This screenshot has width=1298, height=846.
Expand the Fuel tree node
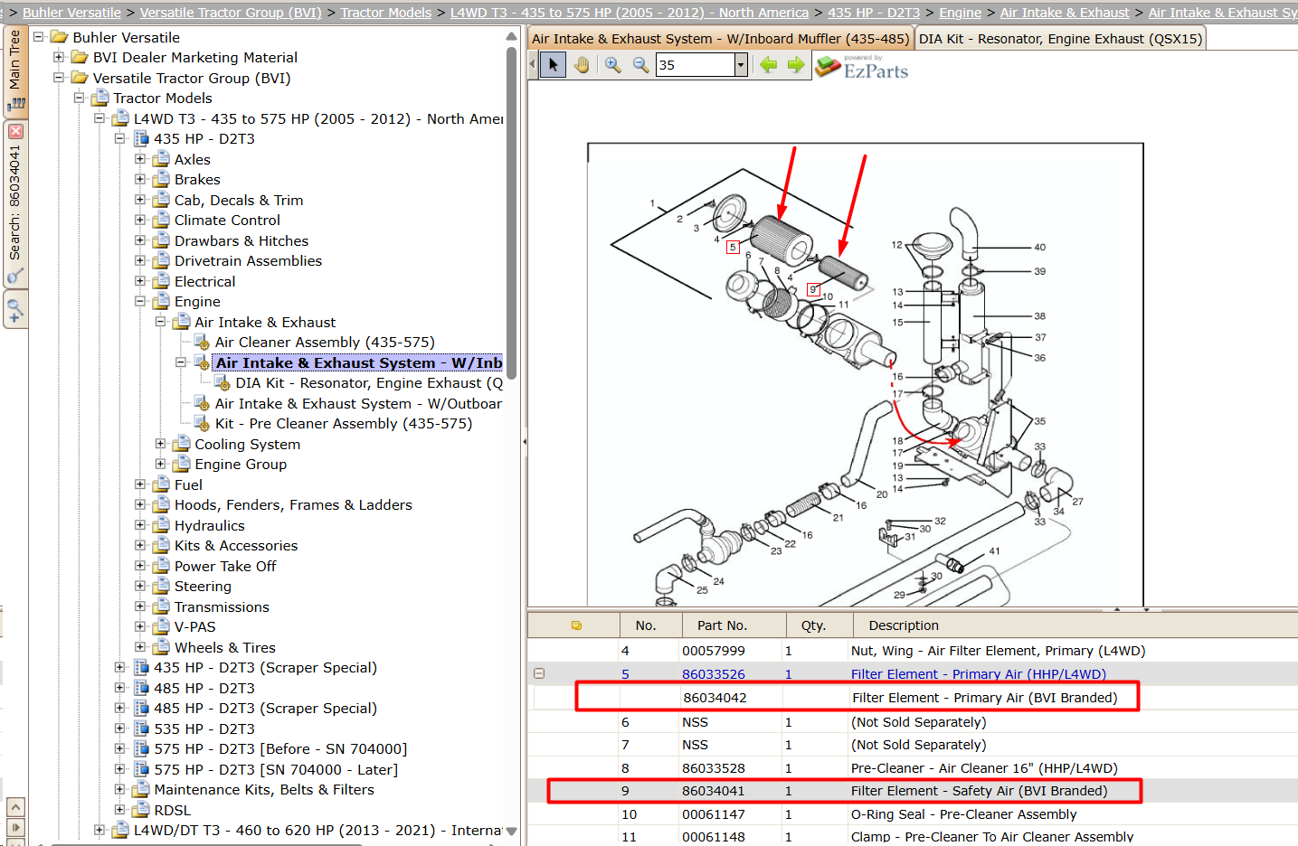(x=140, y=484)
